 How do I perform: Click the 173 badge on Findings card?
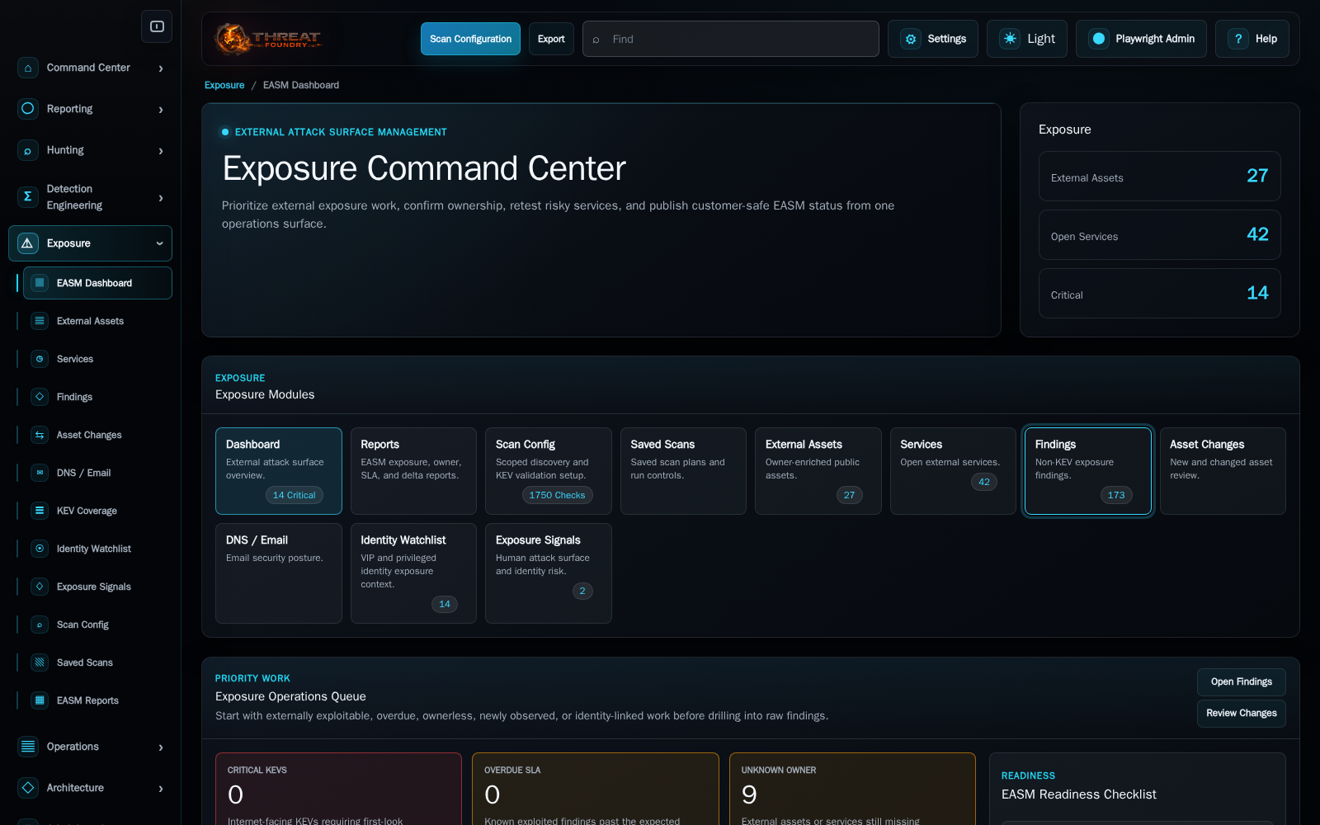(x=1116, y=495)
